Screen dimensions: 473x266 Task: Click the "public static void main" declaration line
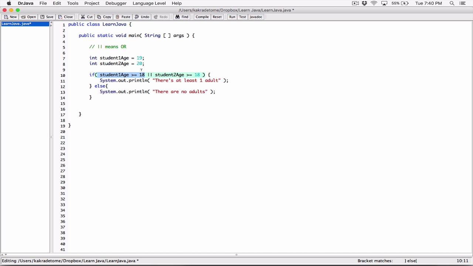pyautogui.click(x=136, y=35)
